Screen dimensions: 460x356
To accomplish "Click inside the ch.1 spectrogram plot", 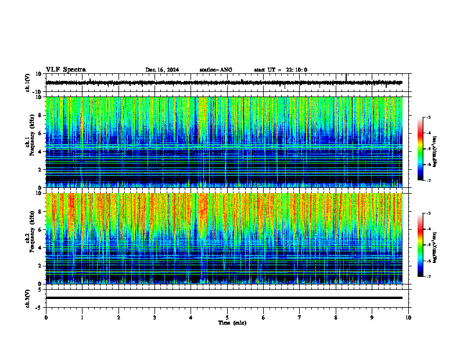I will click(224, 142).
